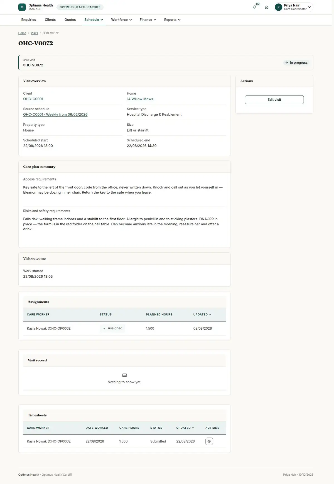Sort timesheets by Updated column
Image resolution: width=334 pixels, height=484 pixels.
[185, 428]
